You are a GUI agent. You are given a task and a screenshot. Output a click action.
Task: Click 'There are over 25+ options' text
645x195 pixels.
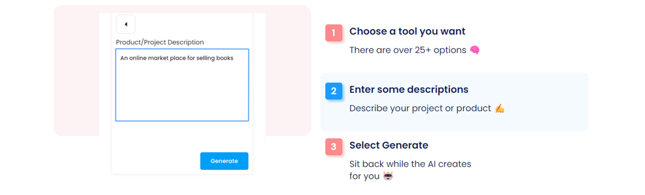[407, 50]
